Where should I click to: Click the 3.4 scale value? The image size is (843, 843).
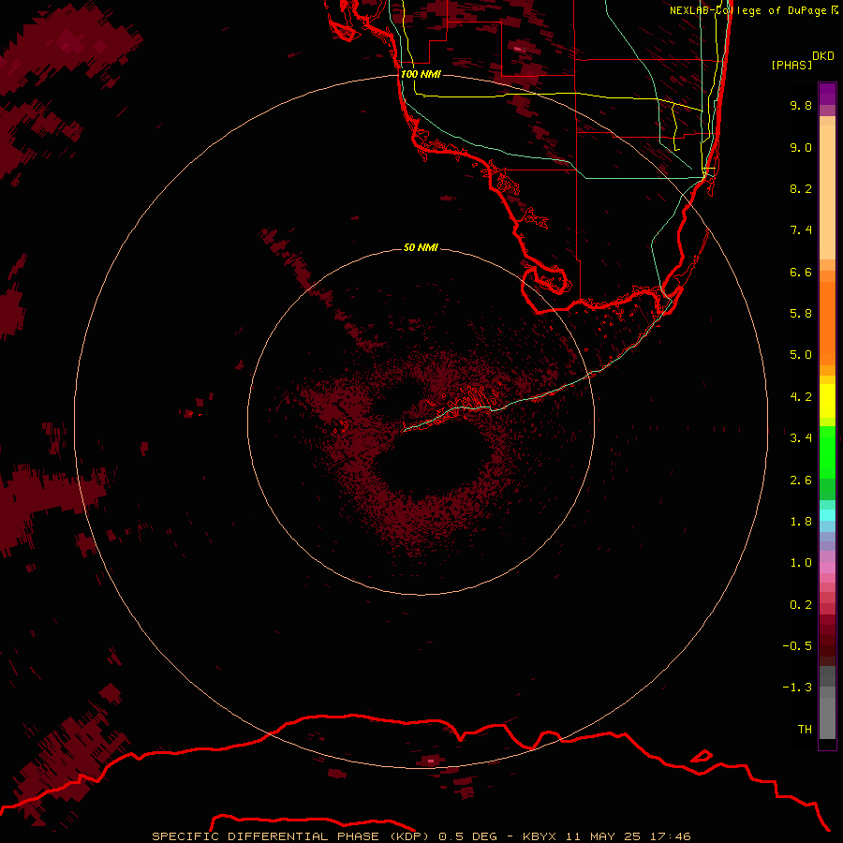[x=801, y=438]
